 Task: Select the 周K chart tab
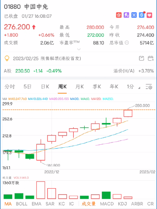pyautogui.click(x=62, y=86)
